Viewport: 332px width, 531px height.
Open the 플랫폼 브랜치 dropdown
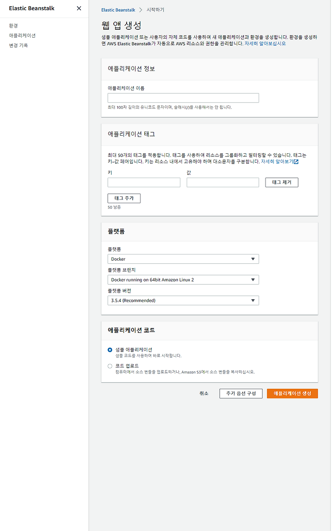(x=183, y=280)
